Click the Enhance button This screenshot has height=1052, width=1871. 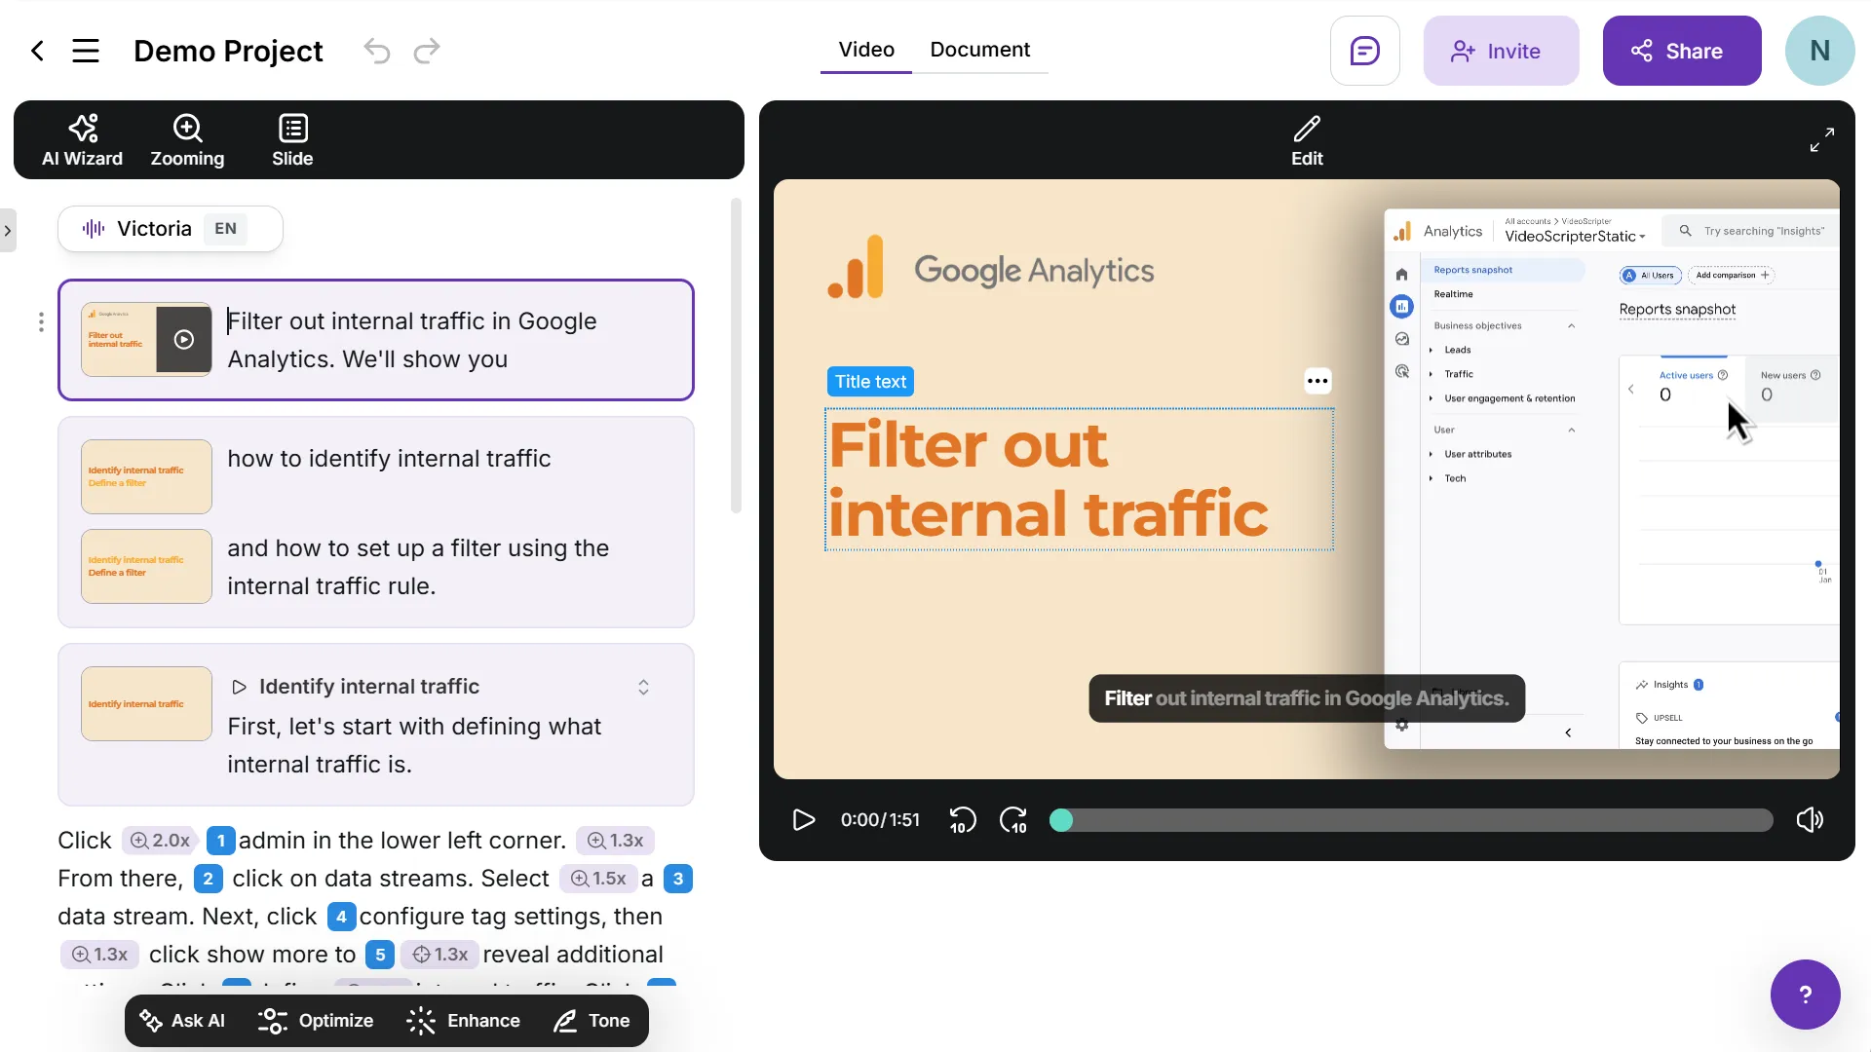click(x=464, y=1021)
